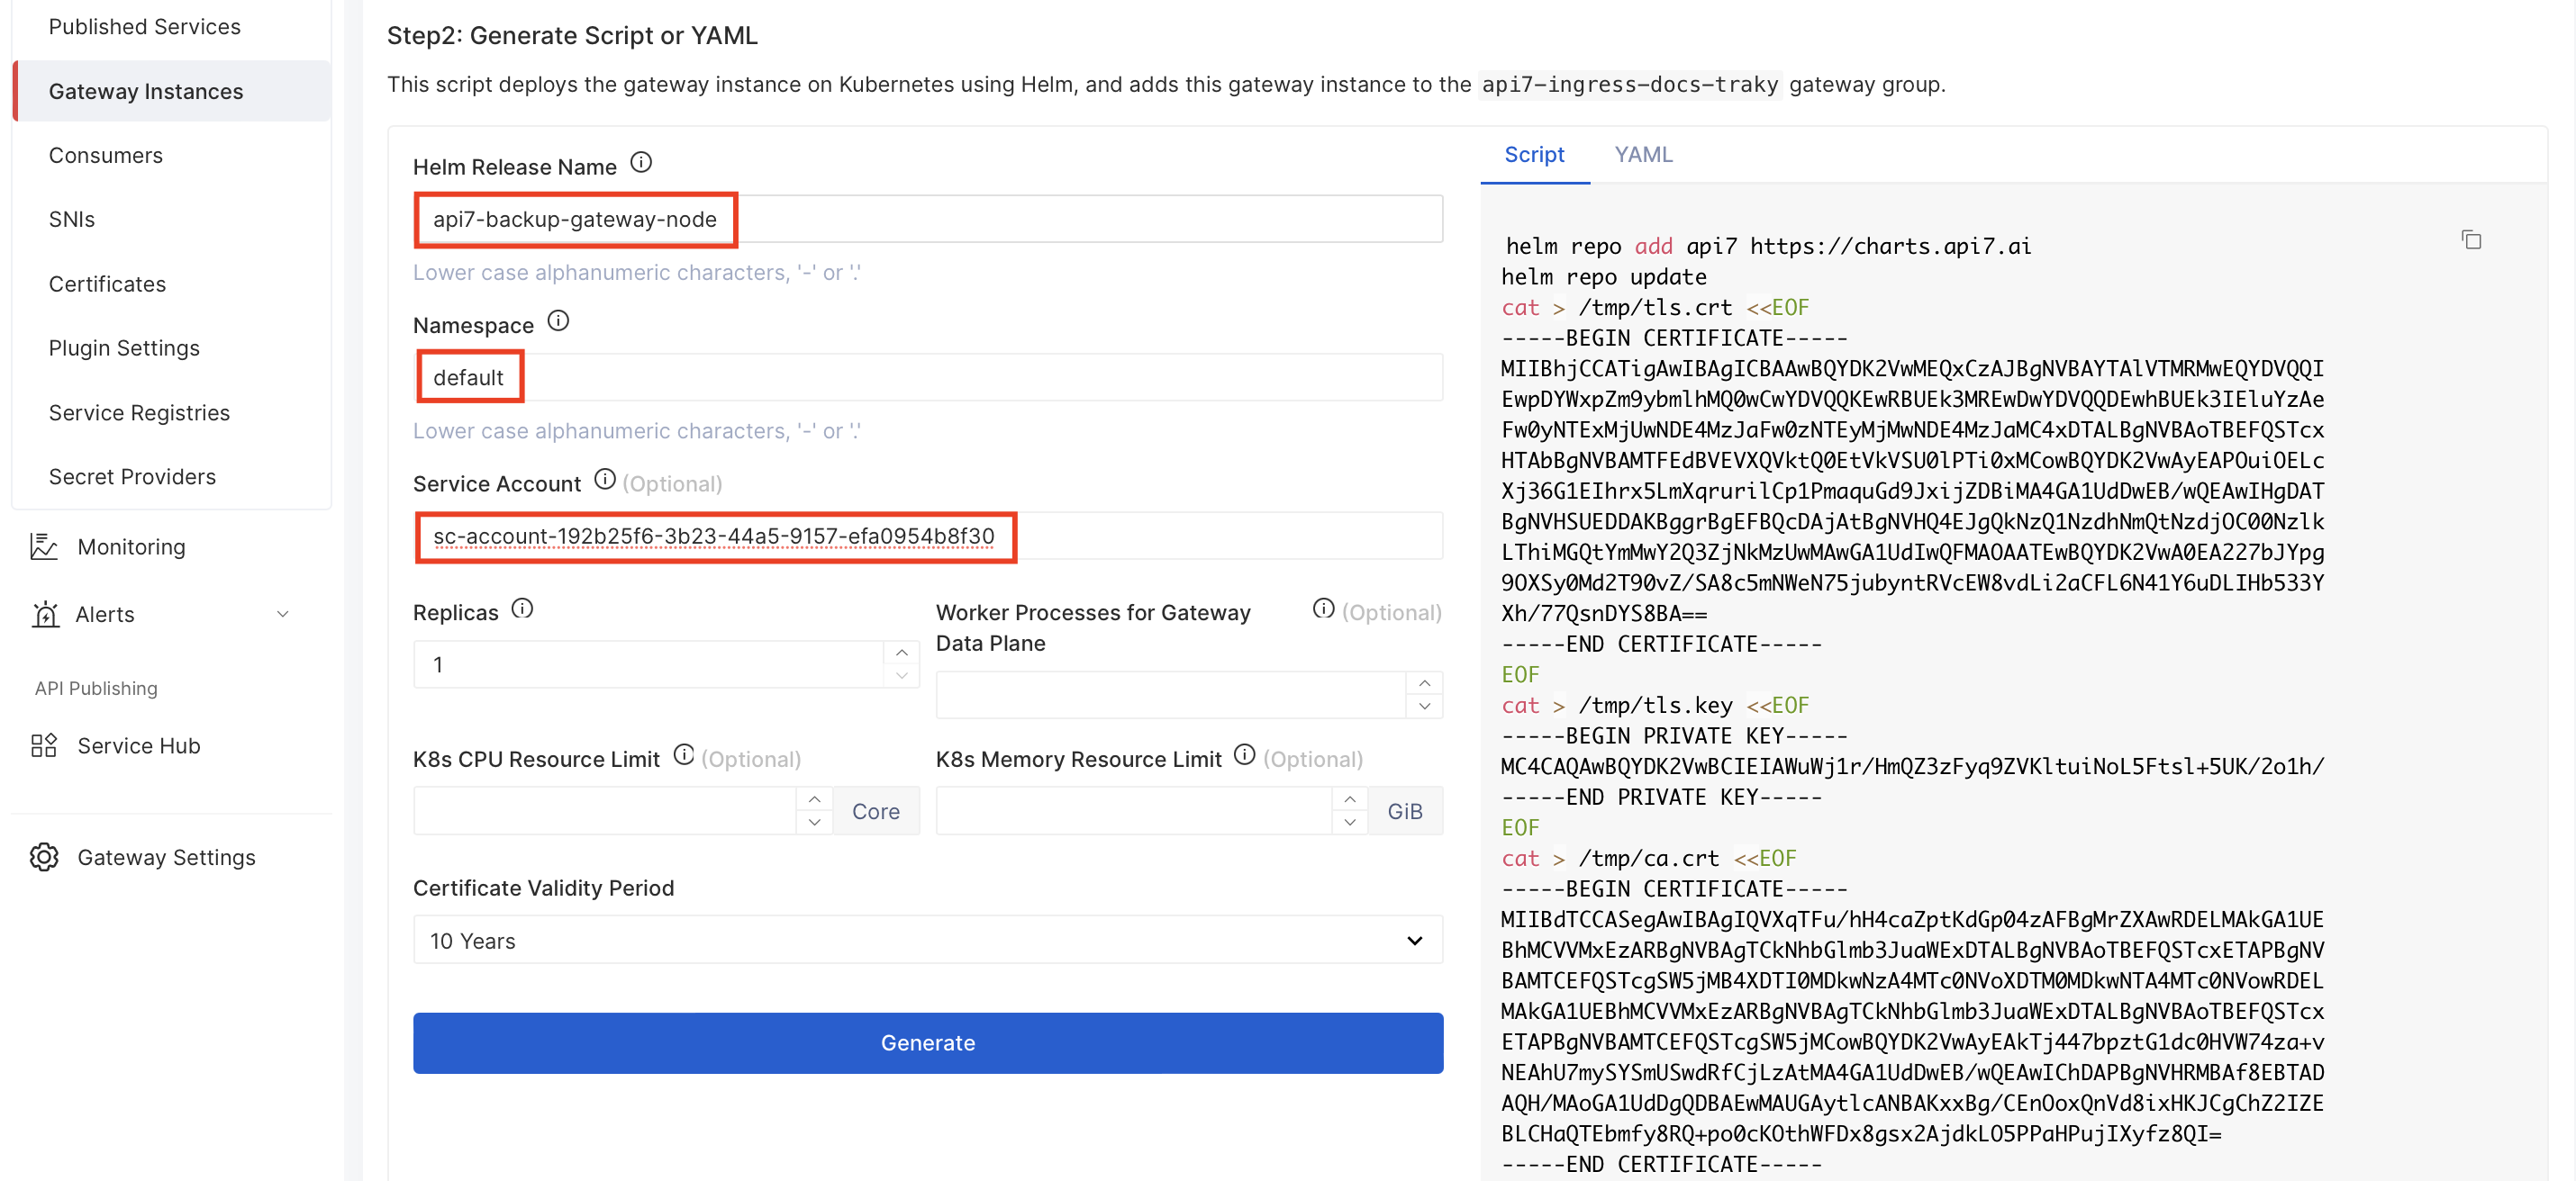Open Secret Providers from the sidebar

point(132,476)
